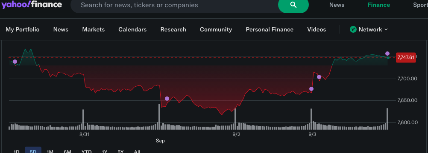Open the Research menu

click(x=173, y=29)
